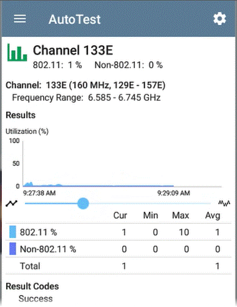Image resolution: width=237 pixels, height=307 pixels.
Task: Tap the green channel bar-chart icon
Action: (17, 53)
